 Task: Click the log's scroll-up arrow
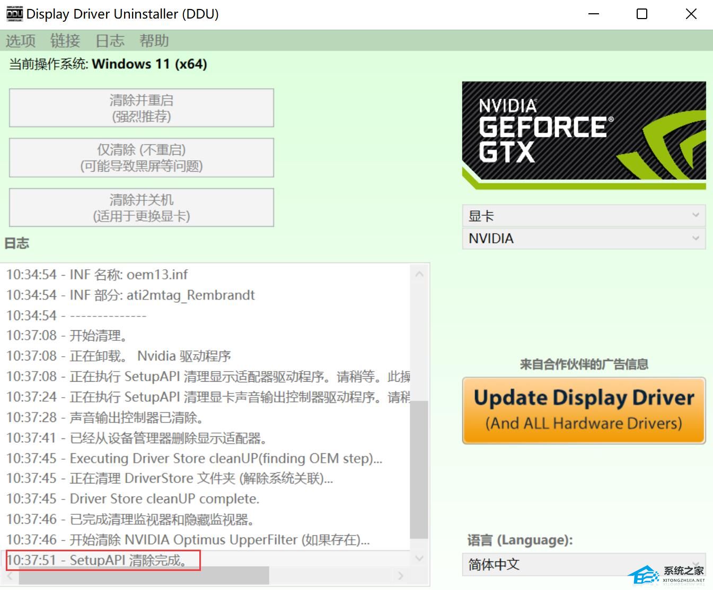419,275
